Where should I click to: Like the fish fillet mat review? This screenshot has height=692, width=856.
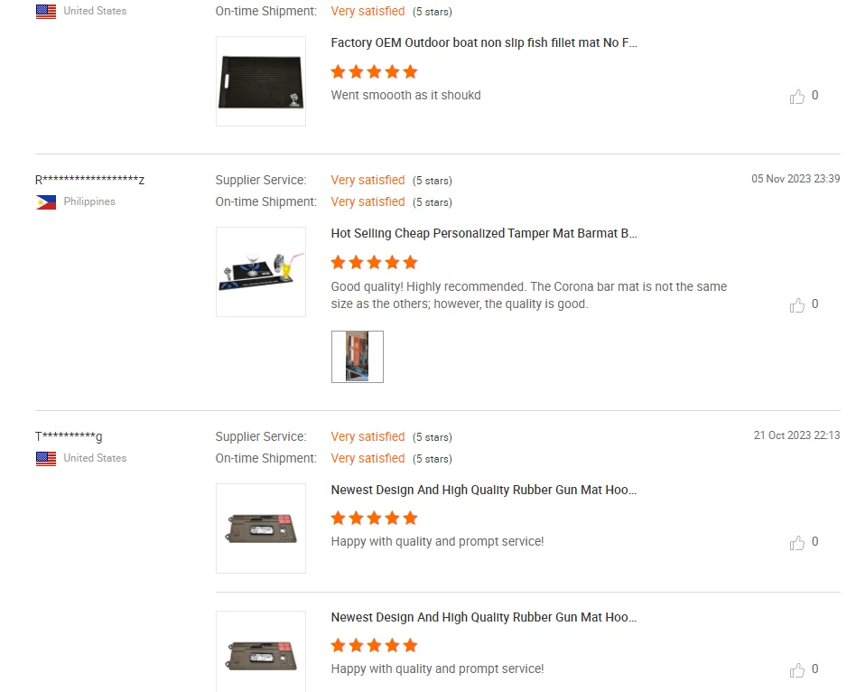click(797, 96)
